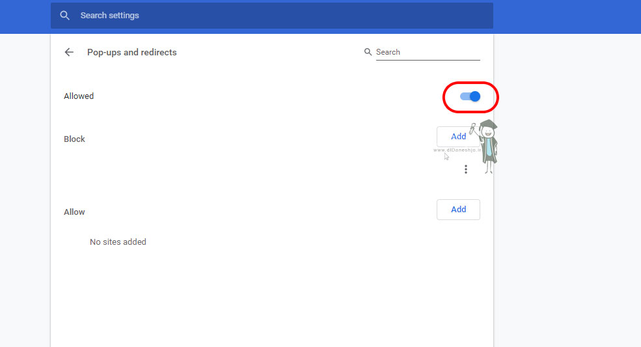Click the back arrow beside Pop-ups and redirects
The image size is (641, 347).
[x=69, y=52]
